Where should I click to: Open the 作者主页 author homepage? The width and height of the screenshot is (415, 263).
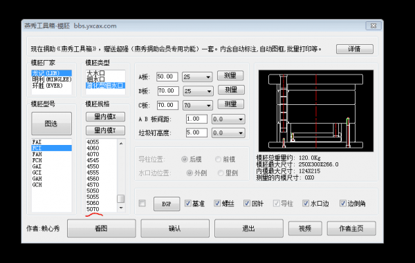351,228
